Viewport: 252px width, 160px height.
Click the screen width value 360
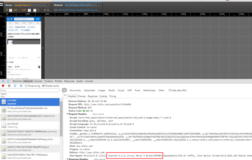click(16, 10)
